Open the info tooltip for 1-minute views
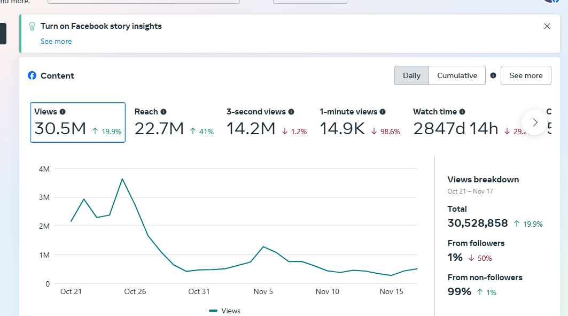Image resolution: width=568 pixels, height=316 pixels. coord(383,112)
